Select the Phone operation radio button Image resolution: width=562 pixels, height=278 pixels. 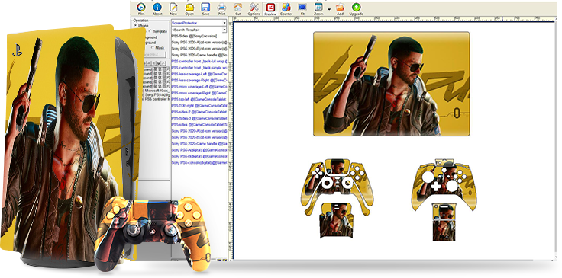pyautogui.click(x=136, y=26)
